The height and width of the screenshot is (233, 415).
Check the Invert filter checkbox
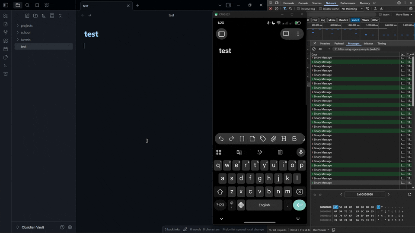coord(380,15)
